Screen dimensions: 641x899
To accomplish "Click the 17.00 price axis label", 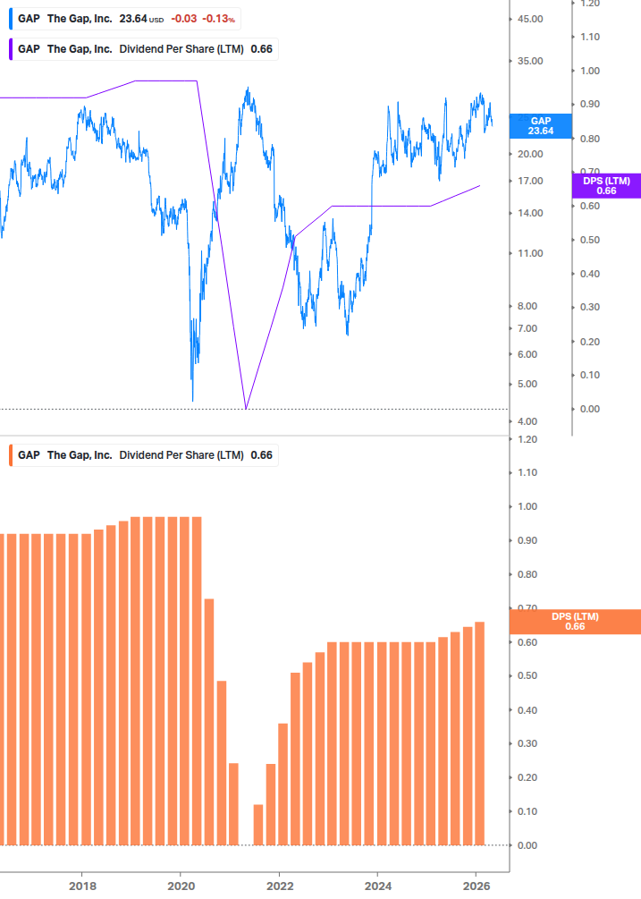I will tap(530, 181).
